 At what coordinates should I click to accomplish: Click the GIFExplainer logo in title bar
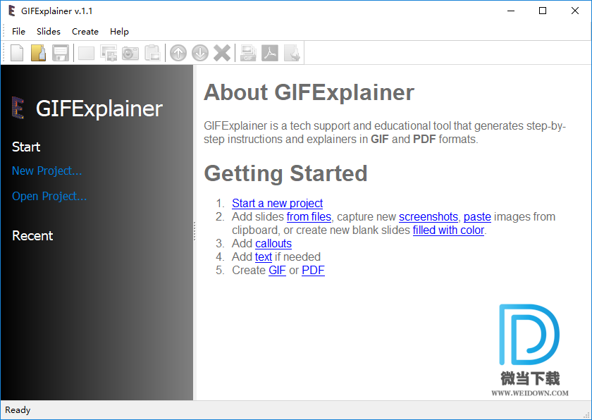pyautogui.click(x=12, y=11)
